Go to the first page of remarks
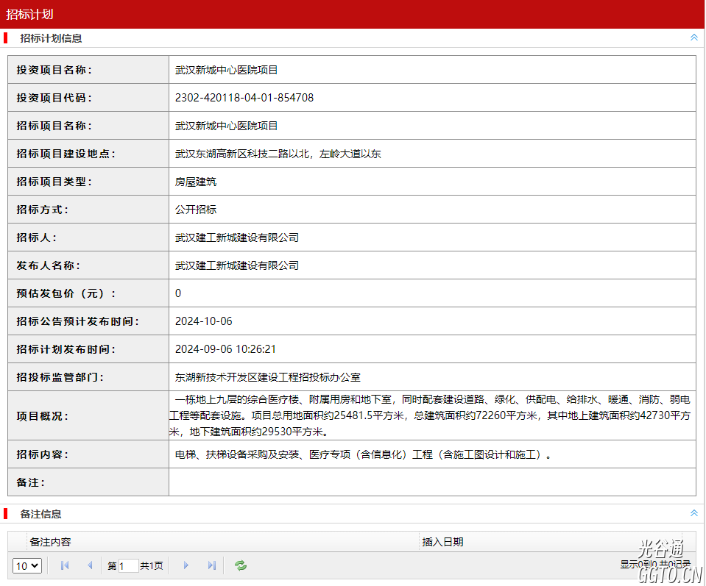Screen dimensions: 706x586 65,565
